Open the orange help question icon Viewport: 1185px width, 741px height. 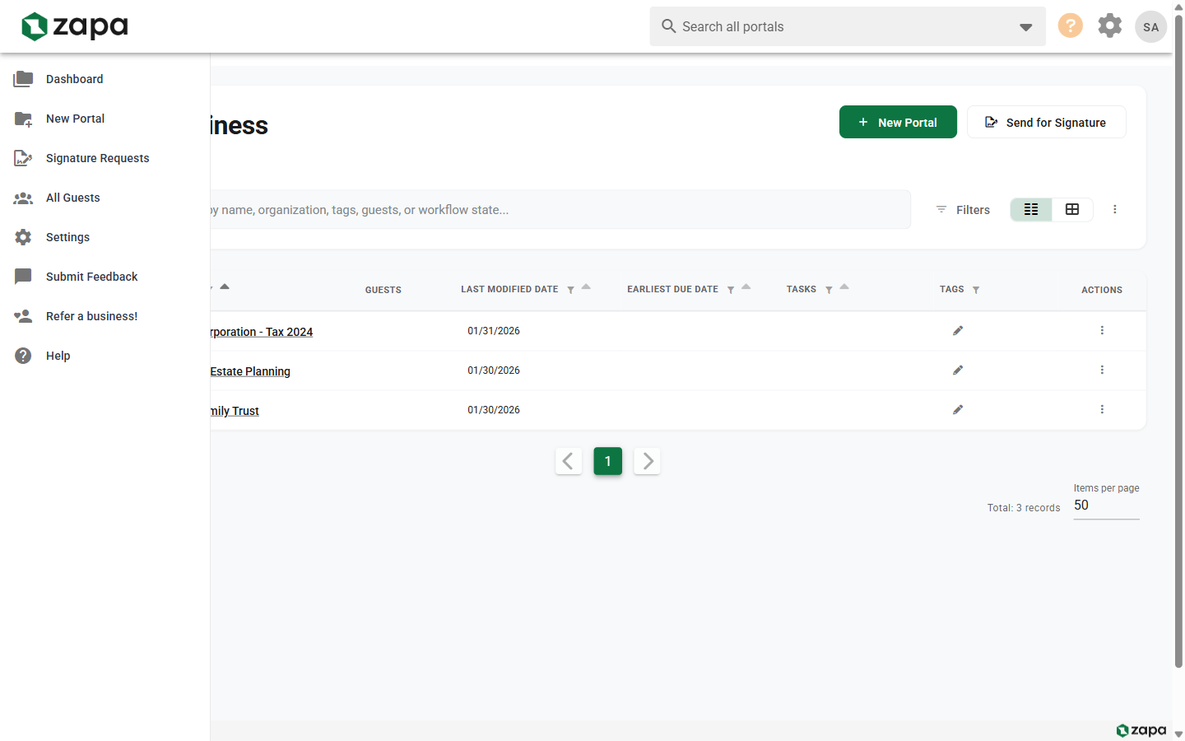pos(1070,26)
